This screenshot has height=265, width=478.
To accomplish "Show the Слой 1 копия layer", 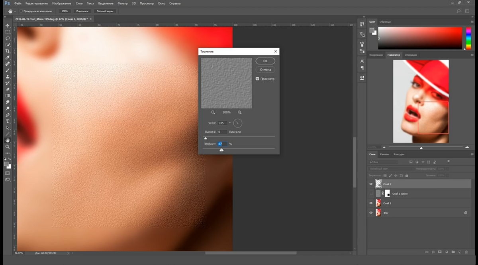I will pyautogui.click(x=371, y=193).
